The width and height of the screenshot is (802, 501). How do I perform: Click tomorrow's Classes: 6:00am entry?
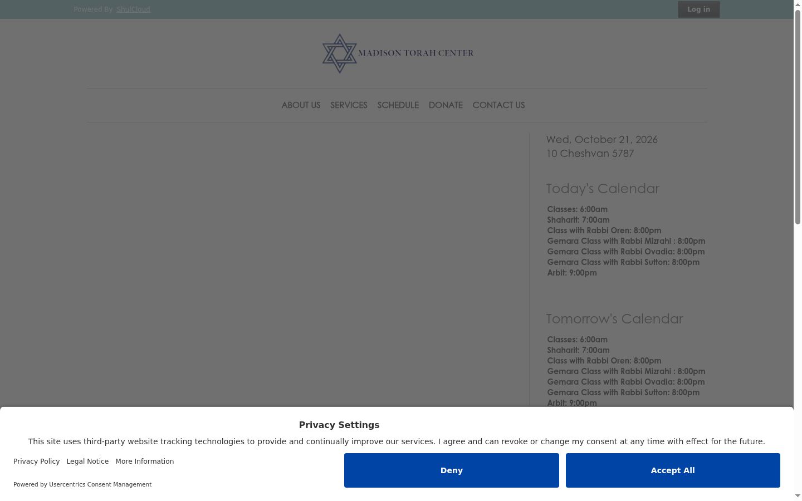point(577,340)
